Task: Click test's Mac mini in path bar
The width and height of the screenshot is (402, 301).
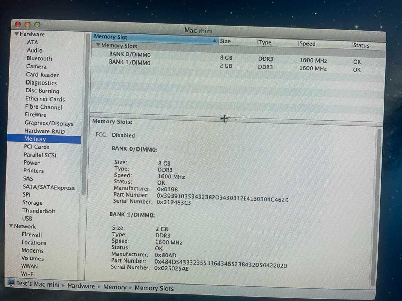Action: coord(38,284)
